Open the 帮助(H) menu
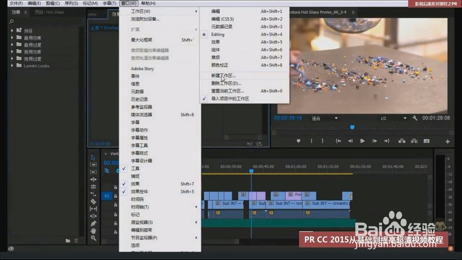Image resolution: width=462 pixels, height=260 pixels. [148, 3]
